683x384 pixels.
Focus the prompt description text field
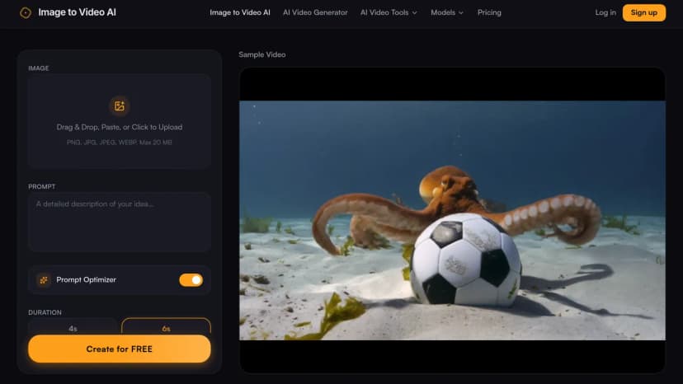[120, 222]
